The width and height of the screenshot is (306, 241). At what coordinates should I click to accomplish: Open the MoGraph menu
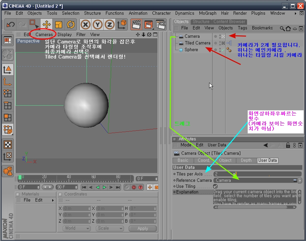[x=208, y=13]
